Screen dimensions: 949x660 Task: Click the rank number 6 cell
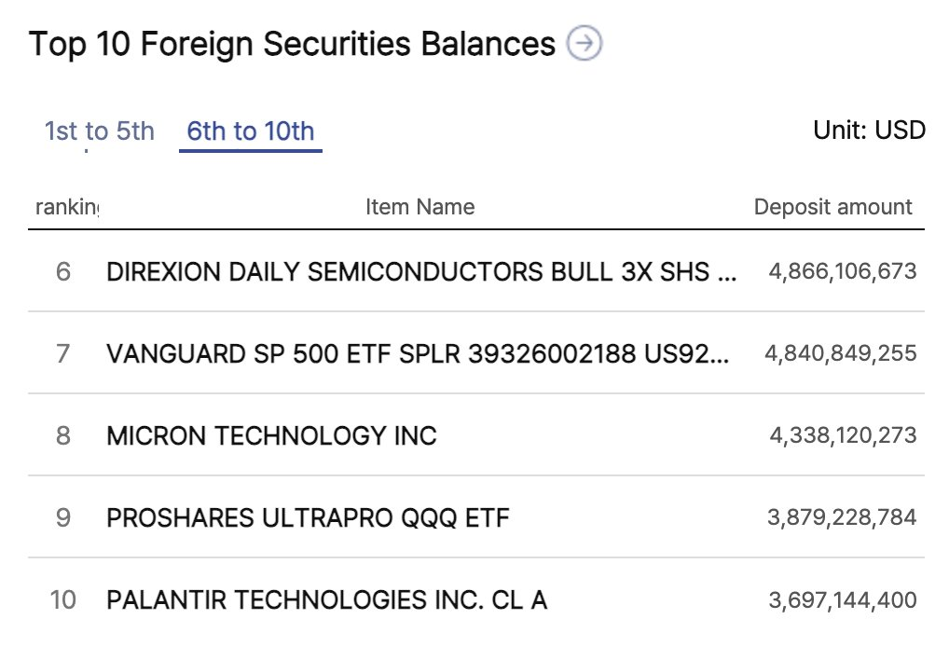[63, 271]
